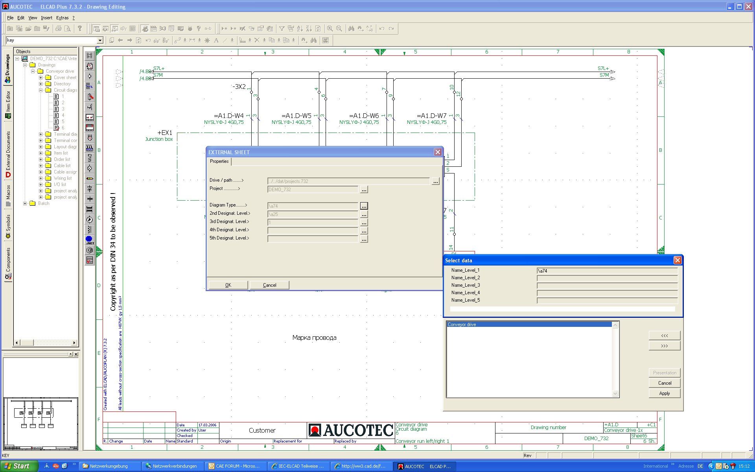Expand the Directory folder

click(x=41, y=84)
